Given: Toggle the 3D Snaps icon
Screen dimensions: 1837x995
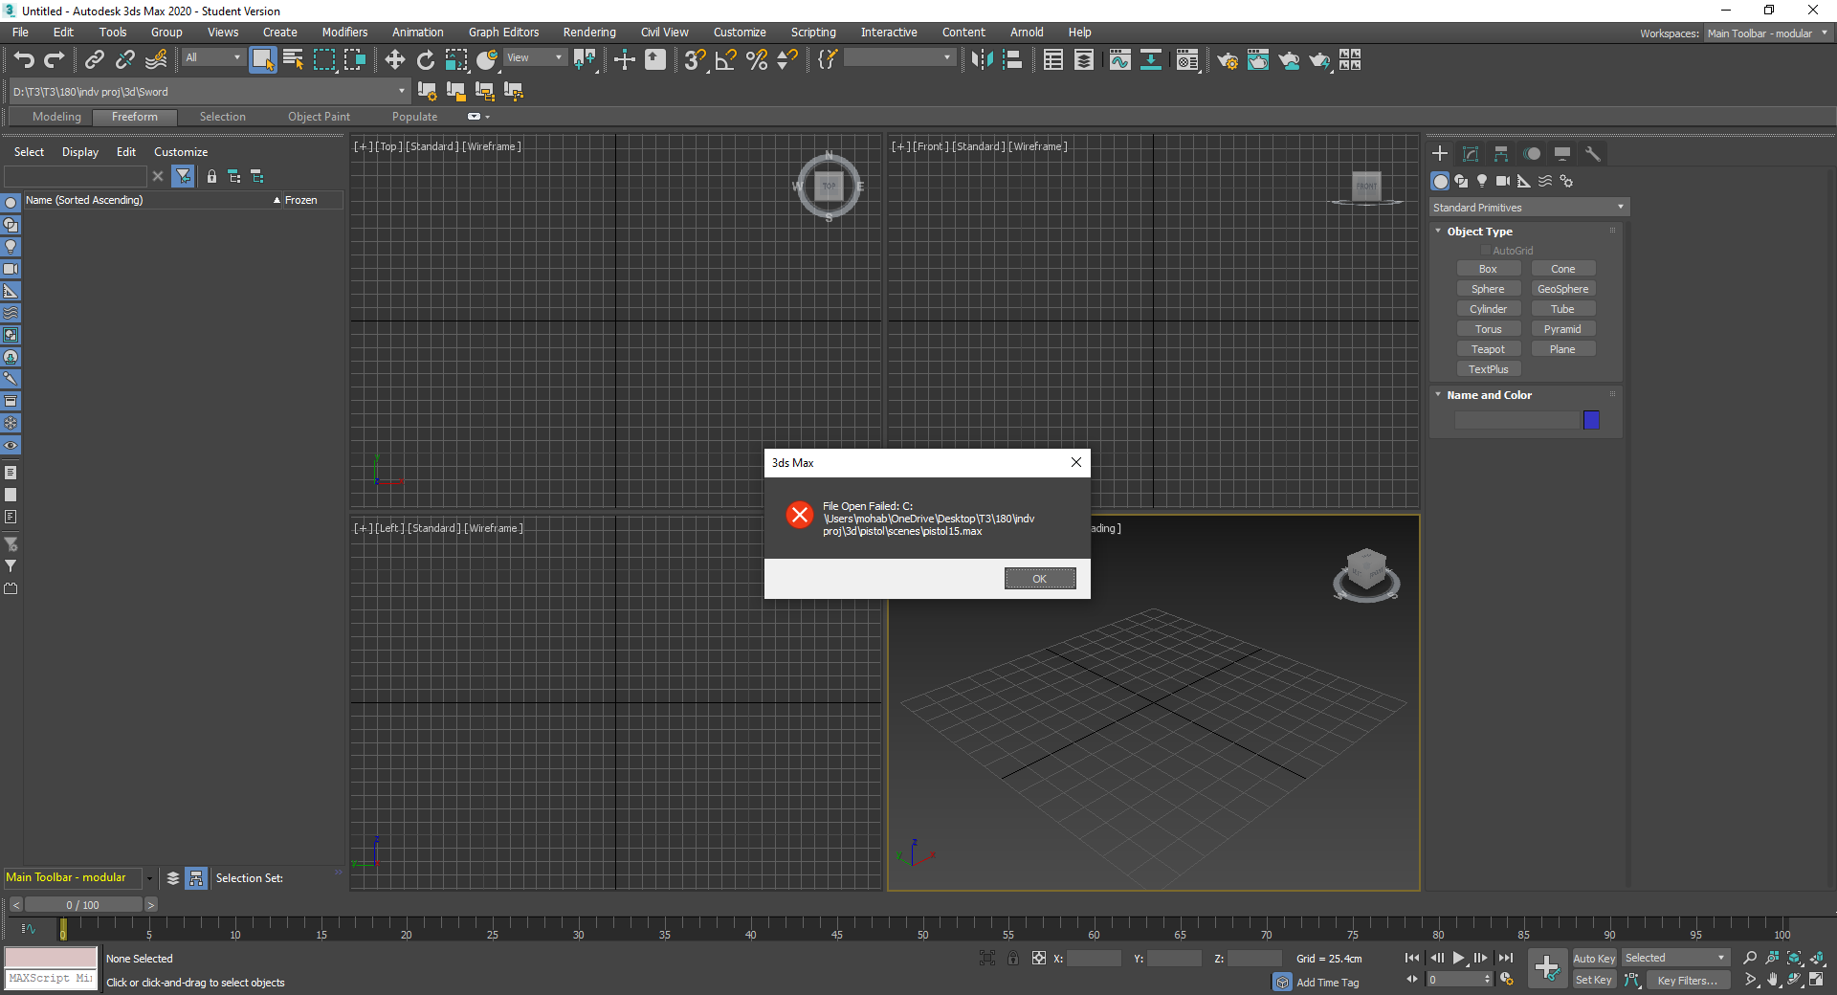Looking at the screenshot, I should (695, 60).
